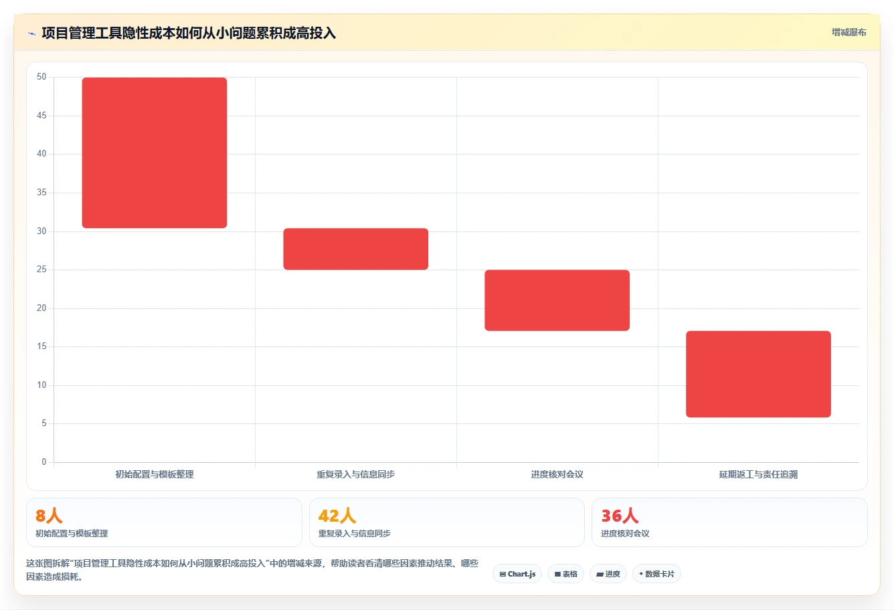Click the icon inside the Chart.js chip
Screen dimensions: 894x610
click(x=503, y=574)
